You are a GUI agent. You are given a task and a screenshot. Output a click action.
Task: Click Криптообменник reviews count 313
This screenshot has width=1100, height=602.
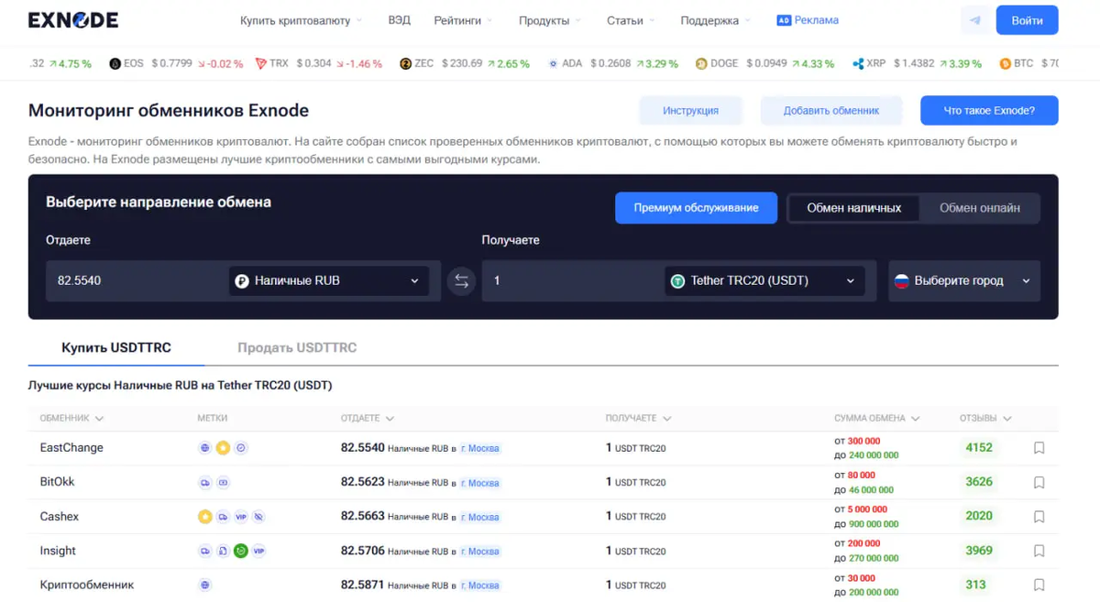point(975,585)
